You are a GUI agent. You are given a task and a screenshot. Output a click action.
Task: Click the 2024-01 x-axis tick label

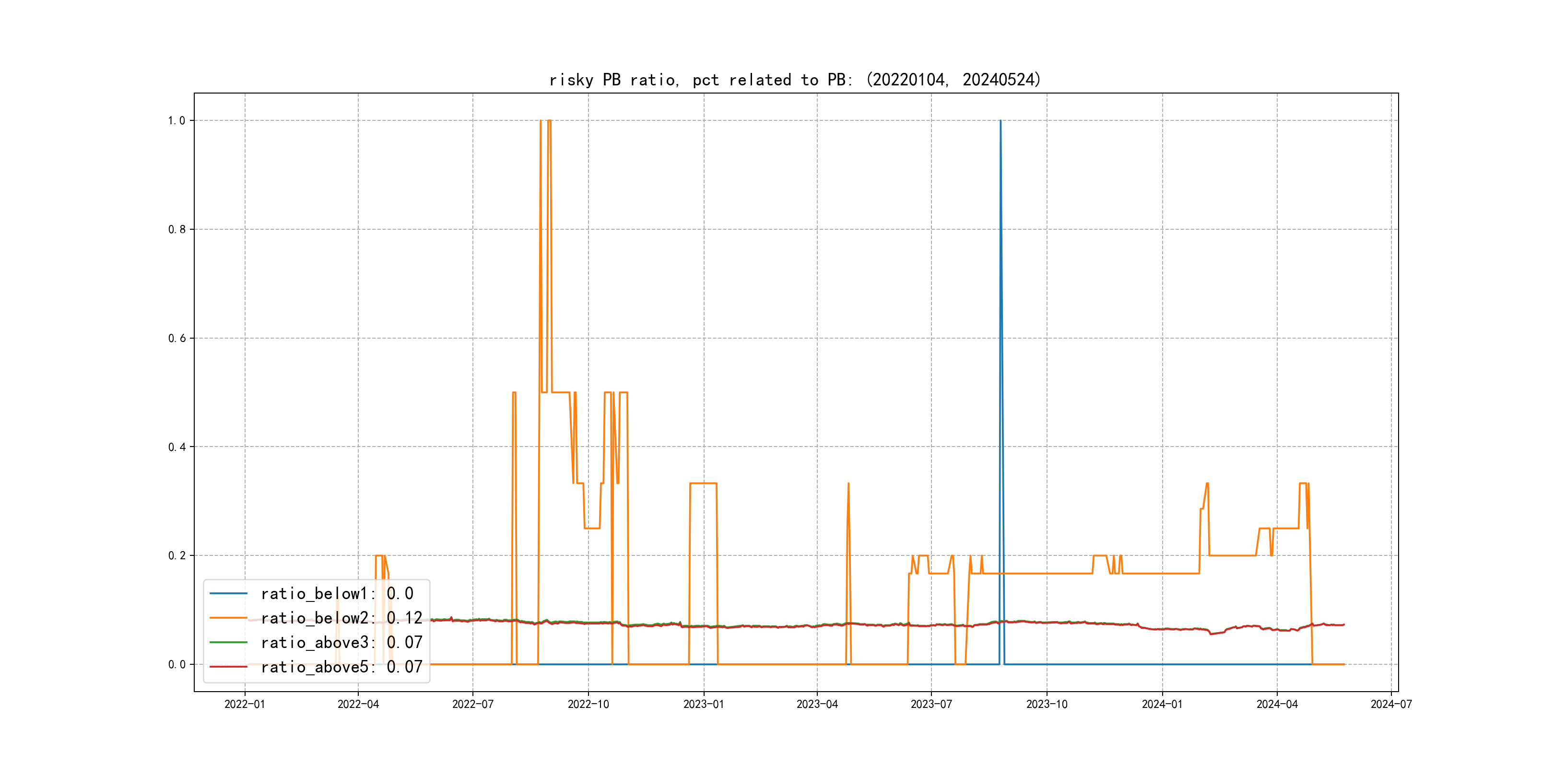[x=1162, y=704]
